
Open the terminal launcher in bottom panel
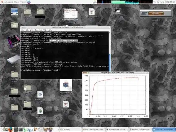coord(21,129)
